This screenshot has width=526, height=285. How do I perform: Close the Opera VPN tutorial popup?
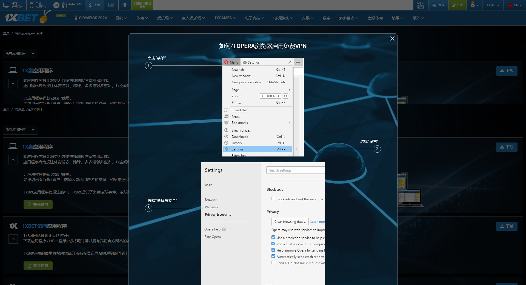(392, 39)
